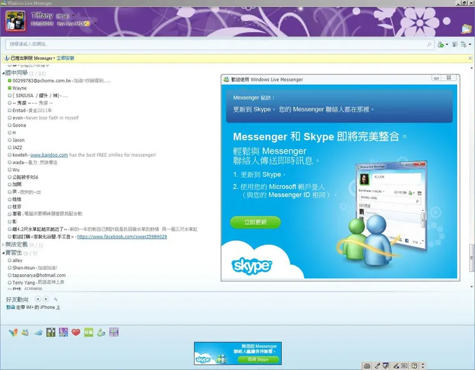
Task: Open dropdown arrow next to add contact icon
Action: (x=447, y=45)
